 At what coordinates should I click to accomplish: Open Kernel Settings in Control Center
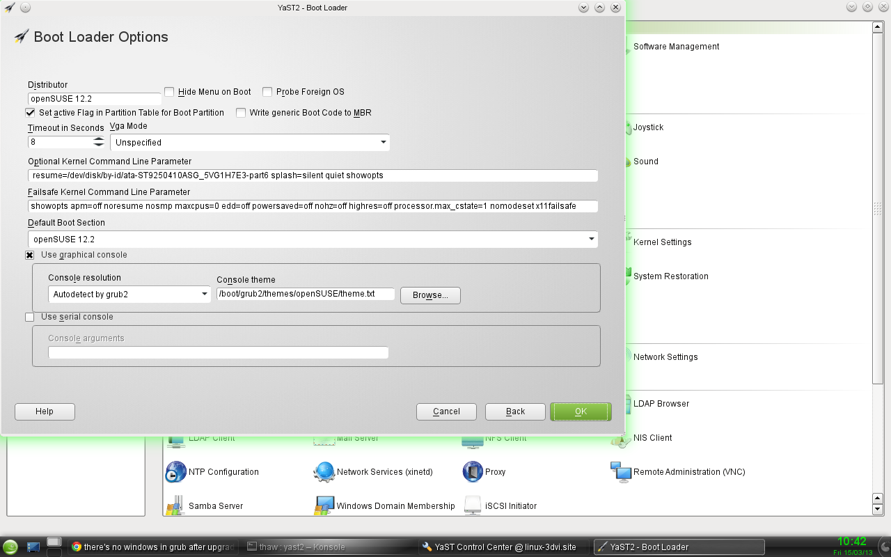click(x=662, y=242)
